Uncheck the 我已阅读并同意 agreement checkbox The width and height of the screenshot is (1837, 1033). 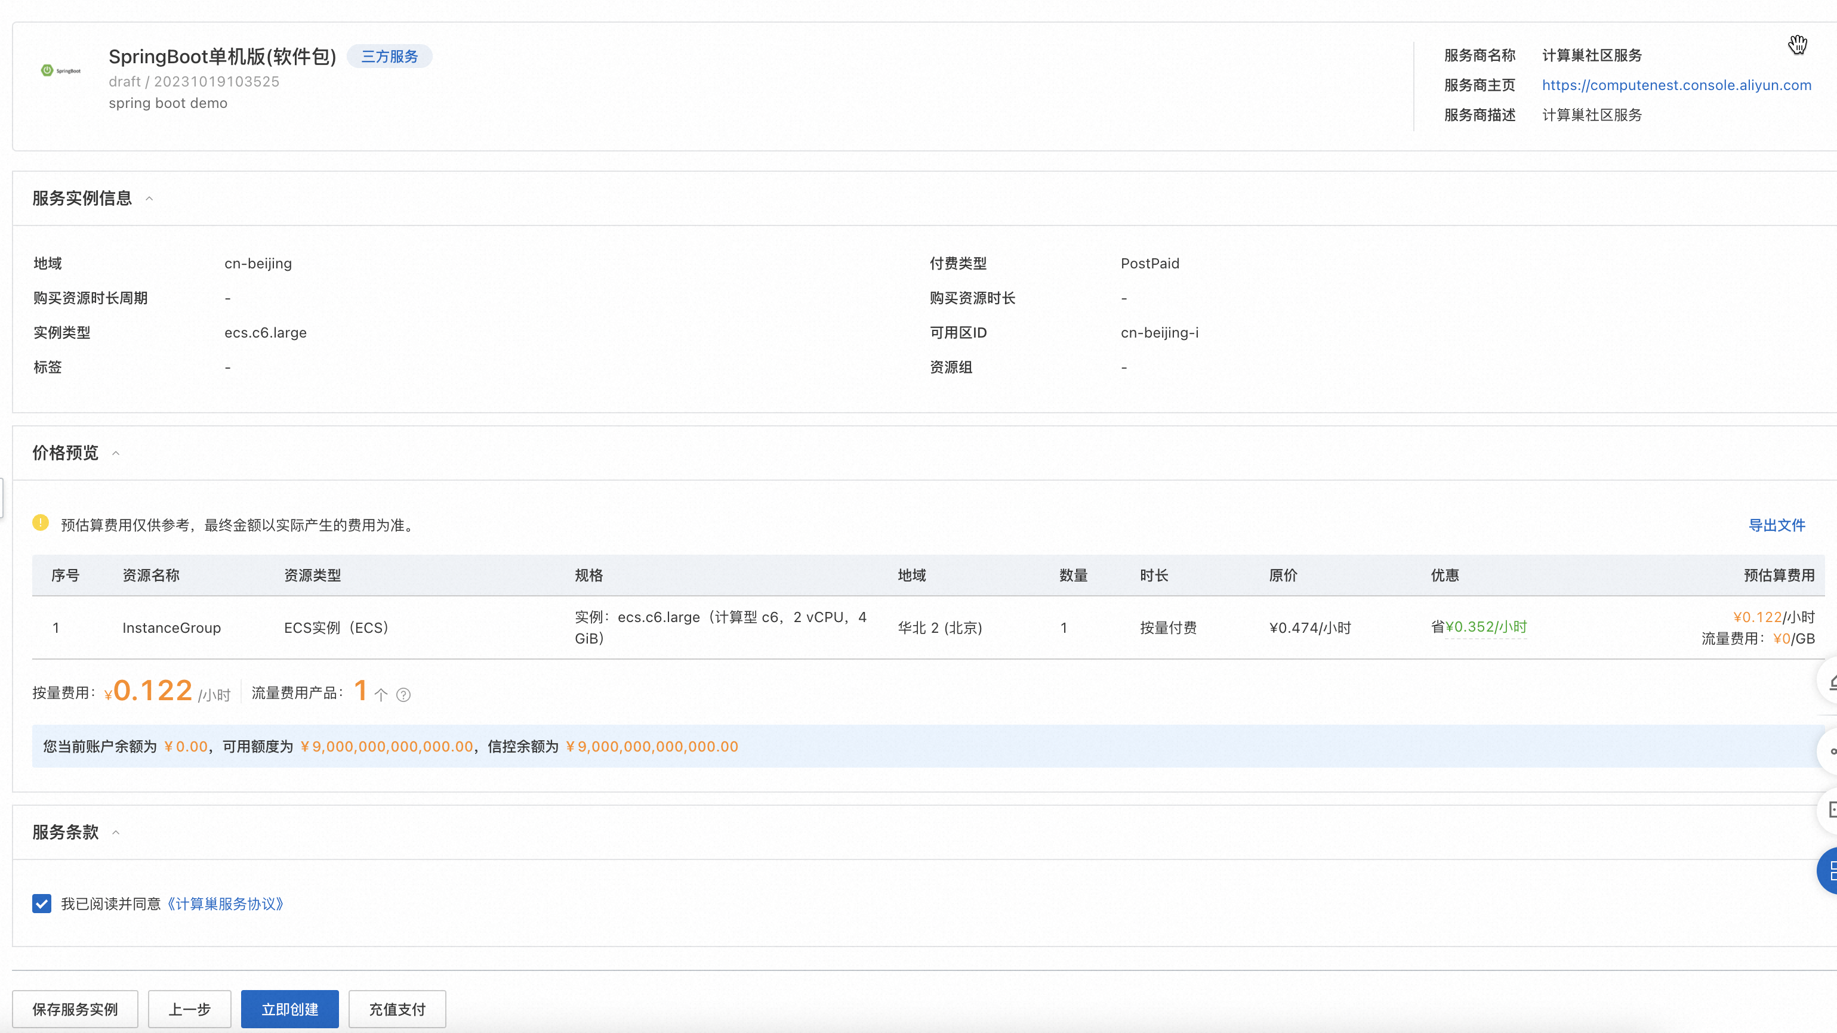coord(41,904)
